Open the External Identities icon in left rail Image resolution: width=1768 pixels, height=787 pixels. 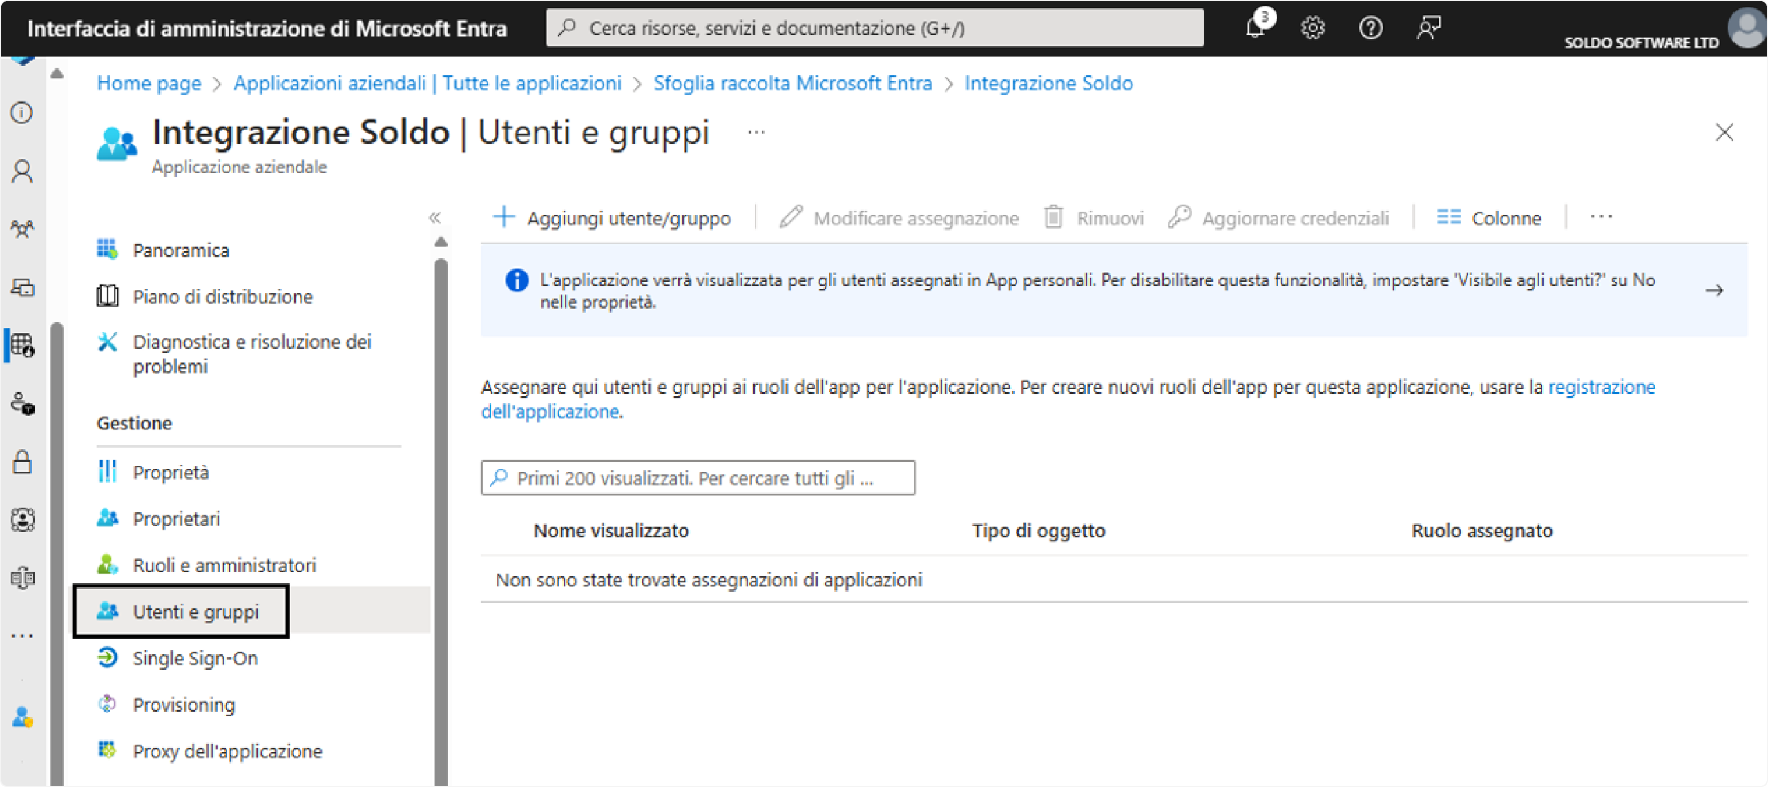(22, 577)
